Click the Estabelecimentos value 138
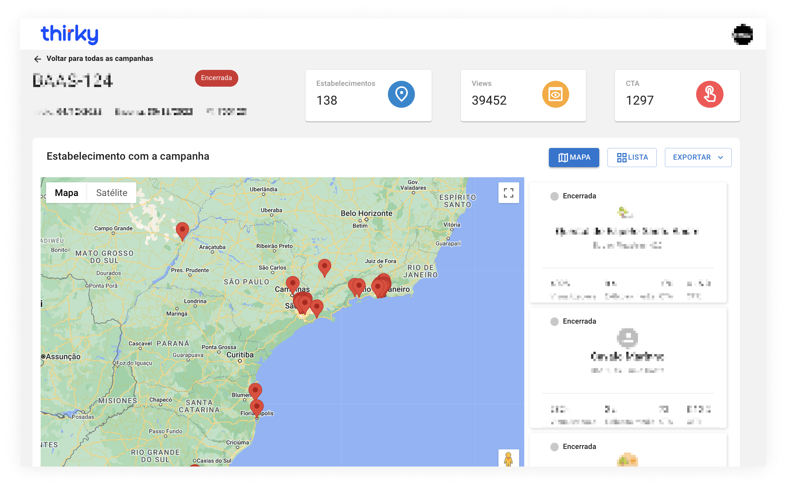 (x=327, y=100)
